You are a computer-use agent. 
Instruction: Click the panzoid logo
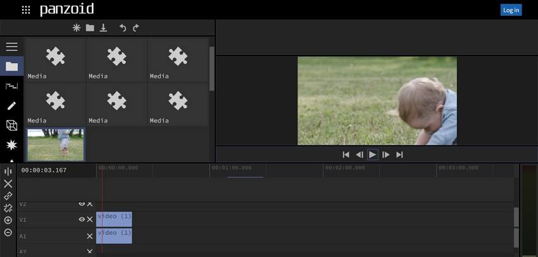(x=66, y=9)
